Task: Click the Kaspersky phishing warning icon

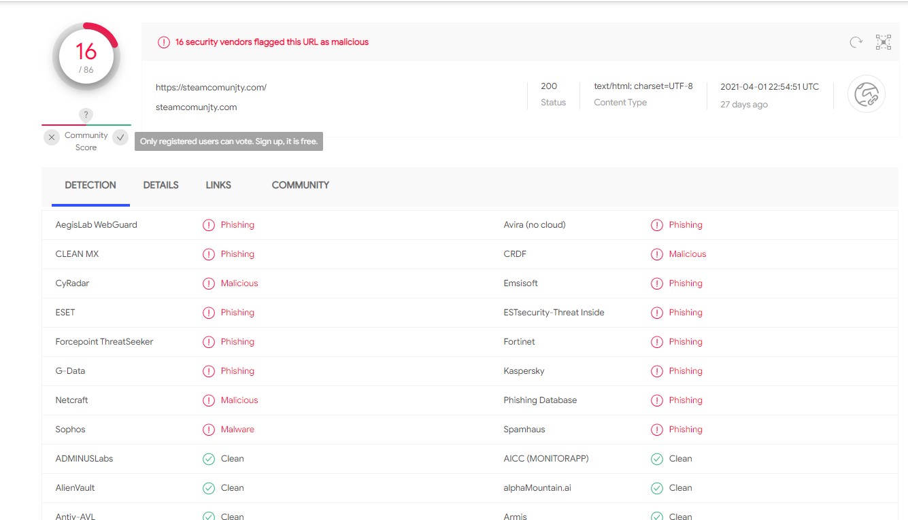Action: tap(656, 371)
